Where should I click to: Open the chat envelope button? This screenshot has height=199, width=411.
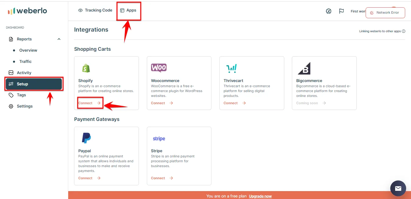click(398, 188)
